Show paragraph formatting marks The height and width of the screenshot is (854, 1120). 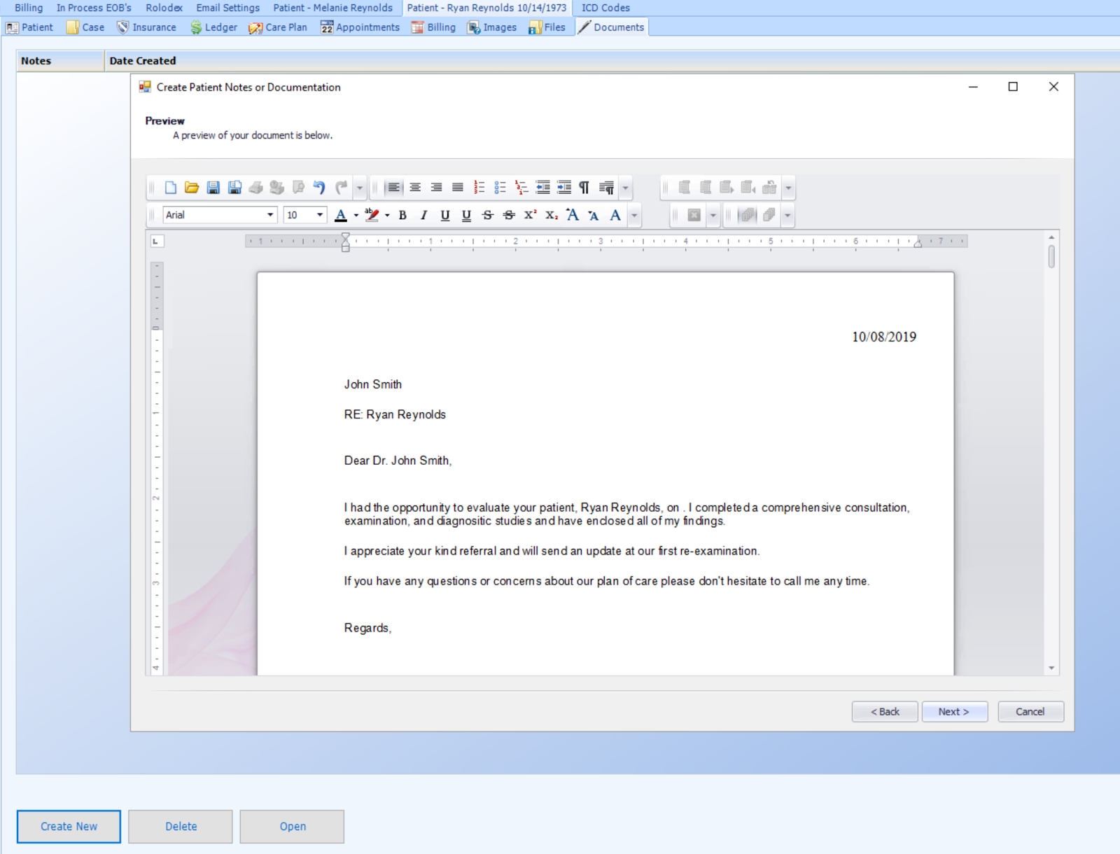584,186
